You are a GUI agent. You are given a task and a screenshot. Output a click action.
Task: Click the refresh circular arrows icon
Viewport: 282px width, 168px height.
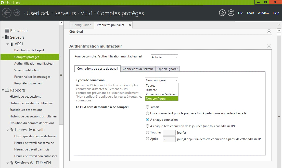point(231,13)
